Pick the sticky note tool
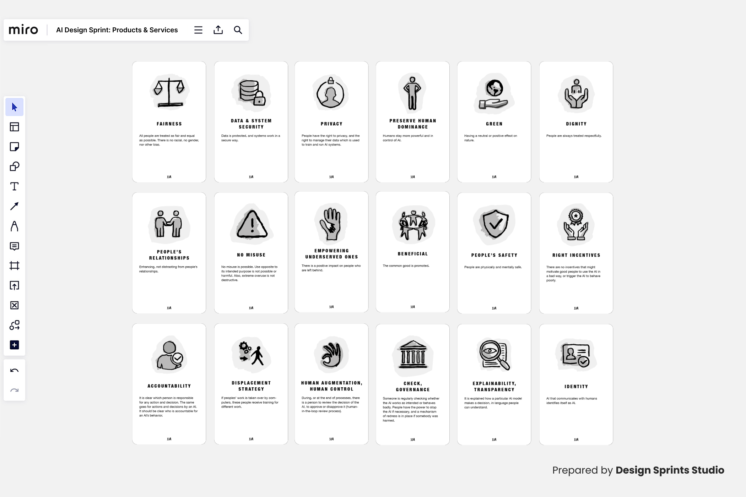 (x=14, y=147)
